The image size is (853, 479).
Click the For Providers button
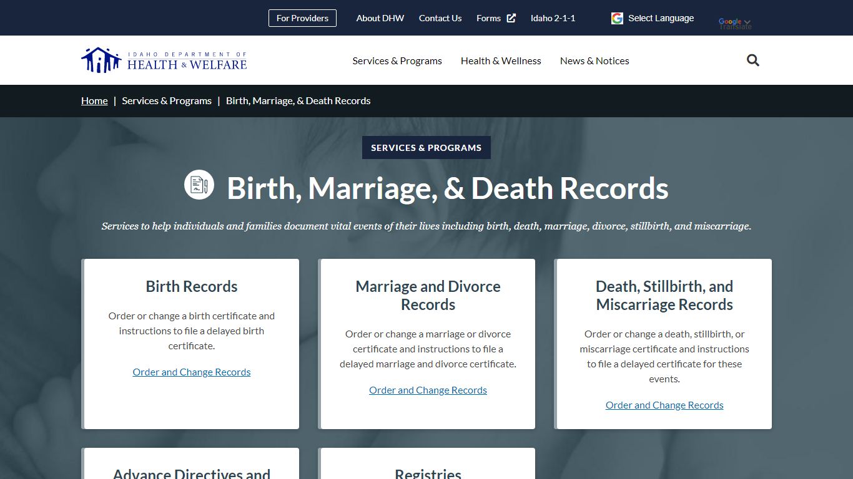click(302, 18)
